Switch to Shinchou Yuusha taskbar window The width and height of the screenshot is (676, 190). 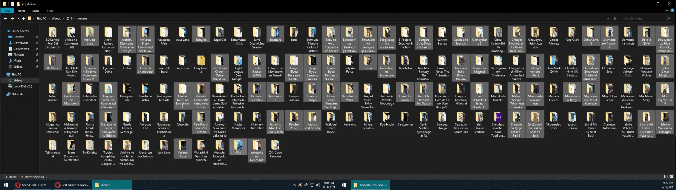(370, 185)
